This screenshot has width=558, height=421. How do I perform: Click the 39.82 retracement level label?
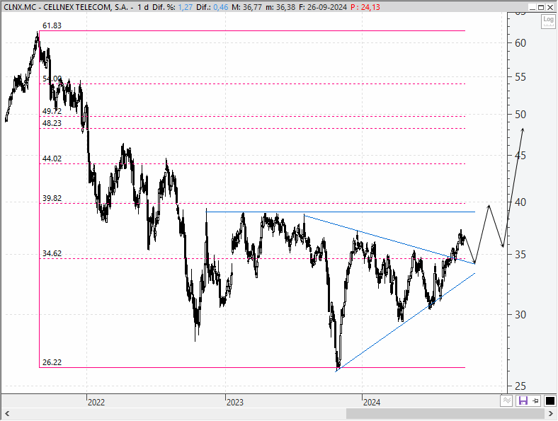[x=52, y=198]
